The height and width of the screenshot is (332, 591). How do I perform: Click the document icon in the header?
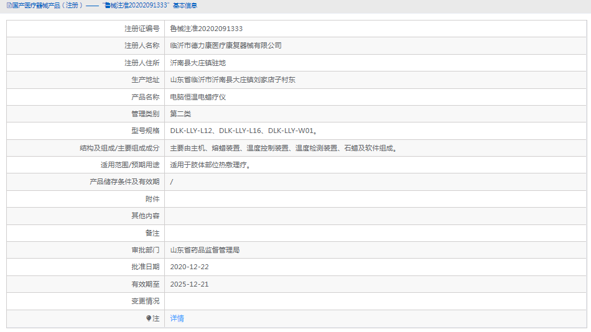pyautogui.click(x=9, y=5)
